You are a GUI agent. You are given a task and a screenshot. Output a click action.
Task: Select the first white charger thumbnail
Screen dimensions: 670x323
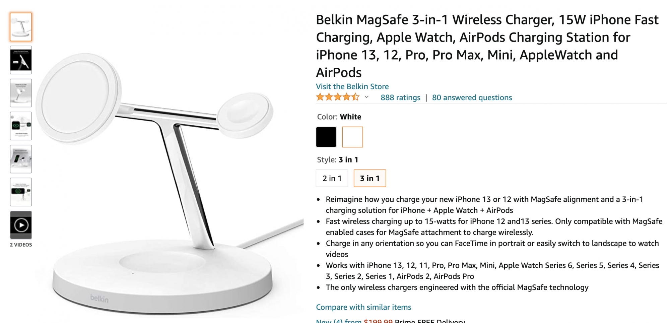pyautogui.click(x=21, y=27)
